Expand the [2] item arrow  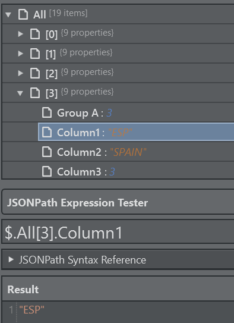pyautogui.click(x=21, y=73)
